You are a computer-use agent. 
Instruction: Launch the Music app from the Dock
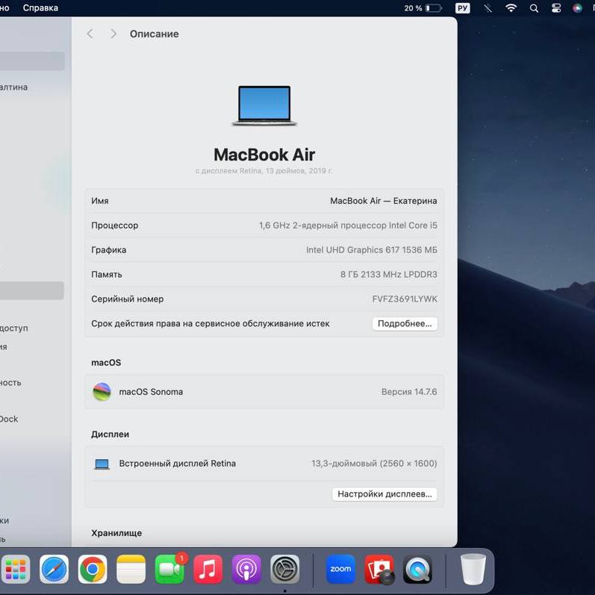coord(208,569)
